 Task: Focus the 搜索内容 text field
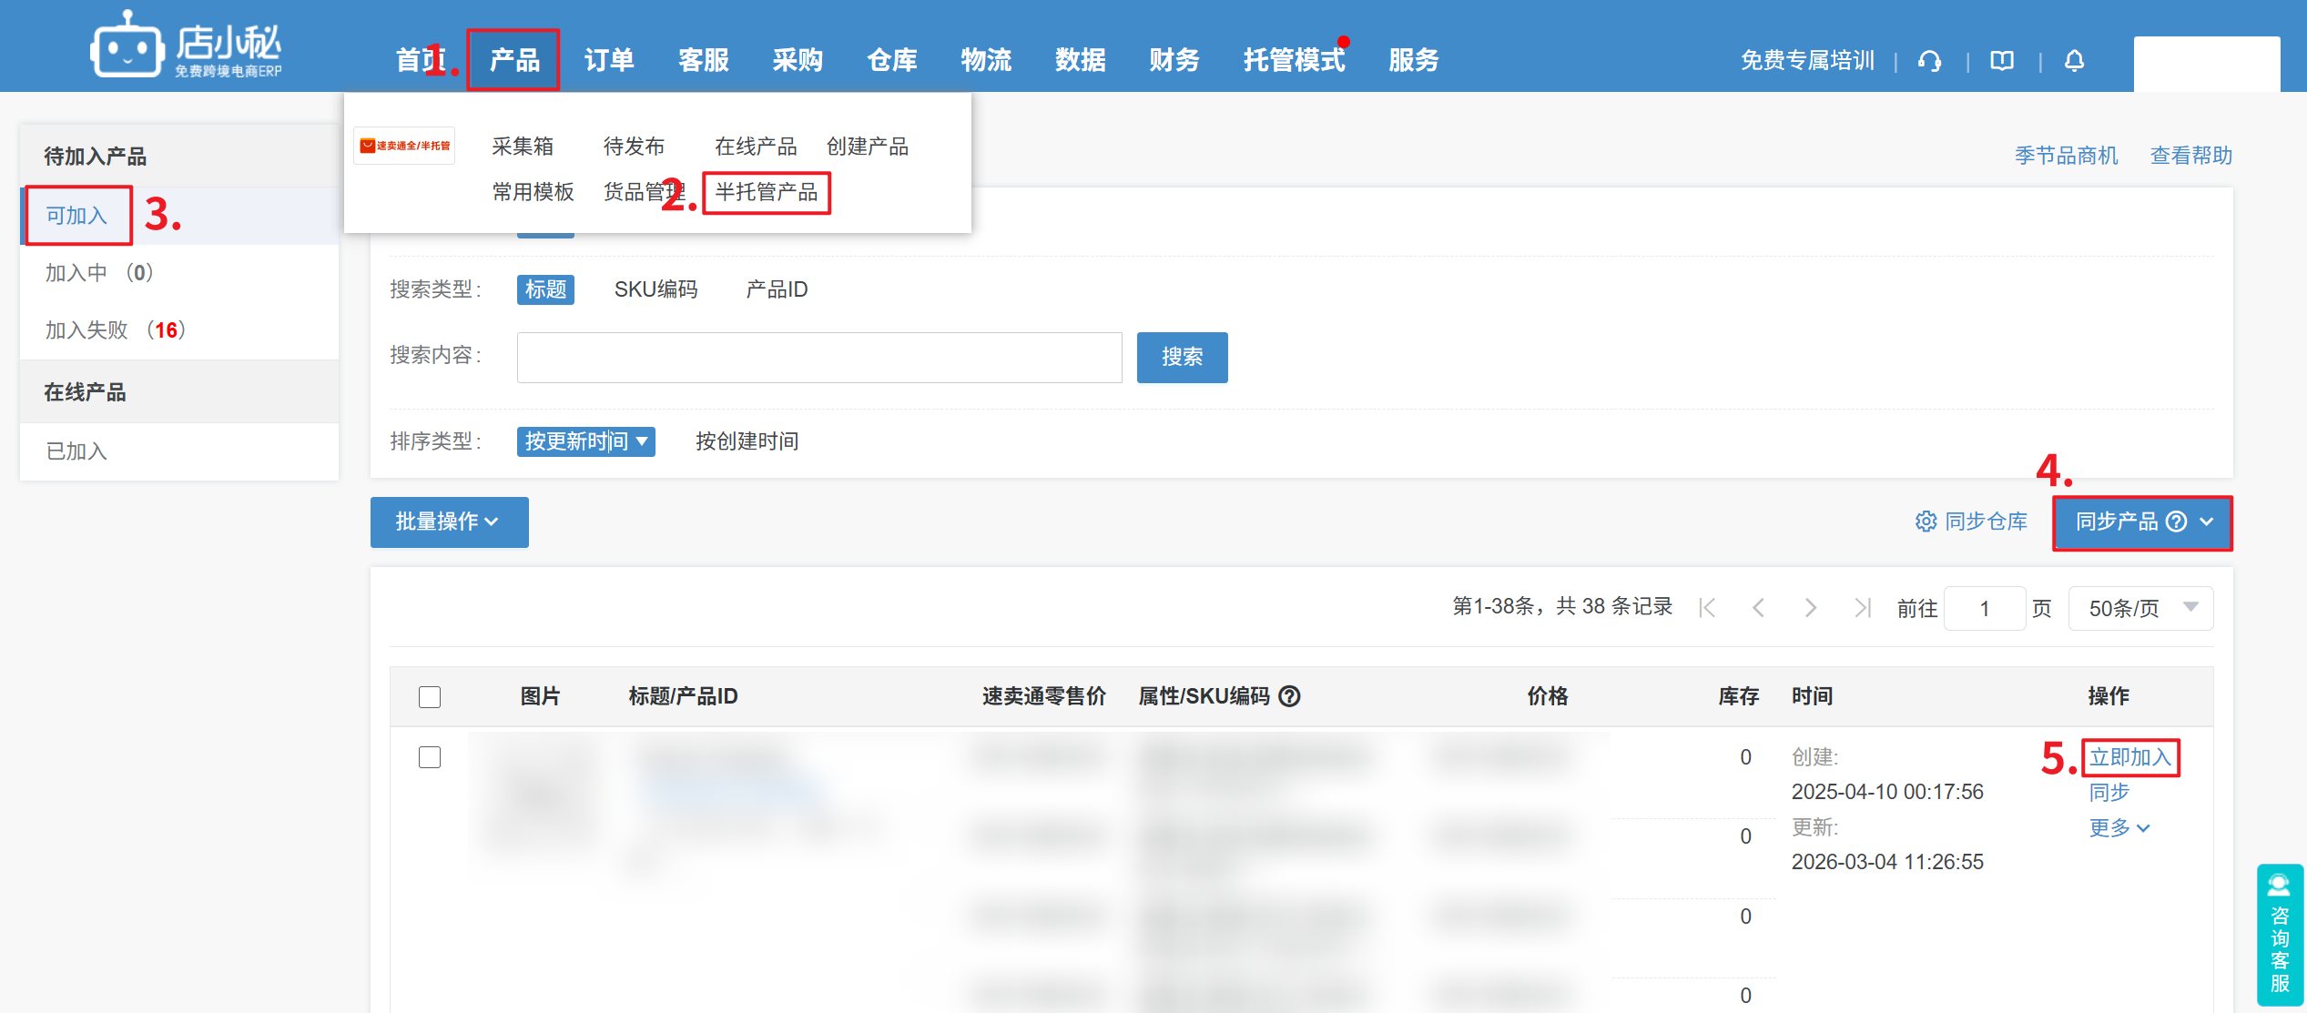point(819,357)
